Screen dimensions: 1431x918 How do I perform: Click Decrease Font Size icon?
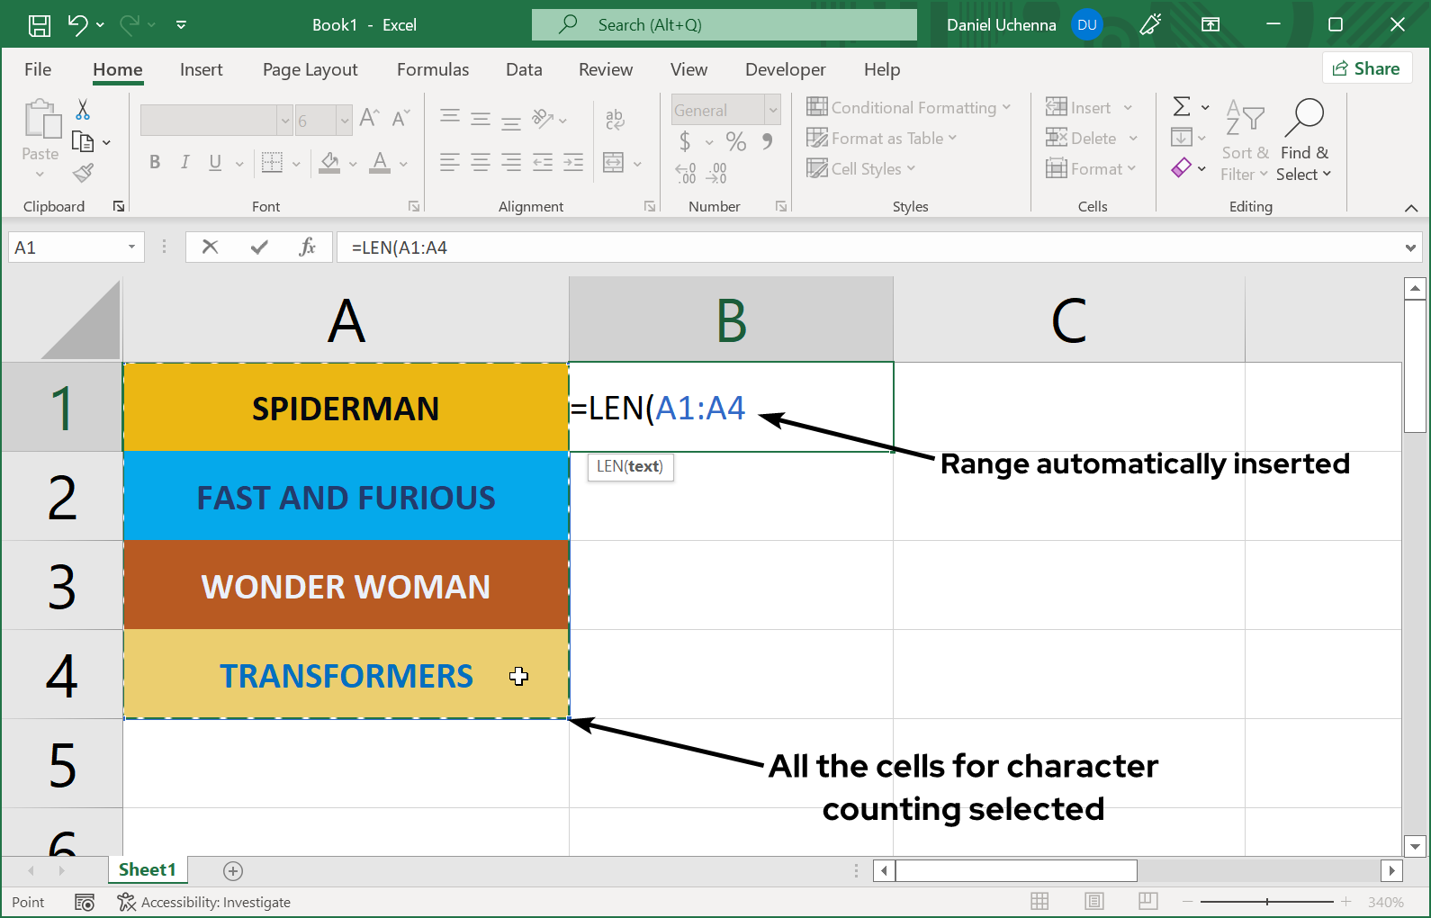(x=400, y=118)
